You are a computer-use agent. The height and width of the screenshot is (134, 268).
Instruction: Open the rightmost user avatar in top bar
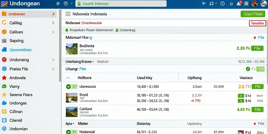[x=264, y=4]
